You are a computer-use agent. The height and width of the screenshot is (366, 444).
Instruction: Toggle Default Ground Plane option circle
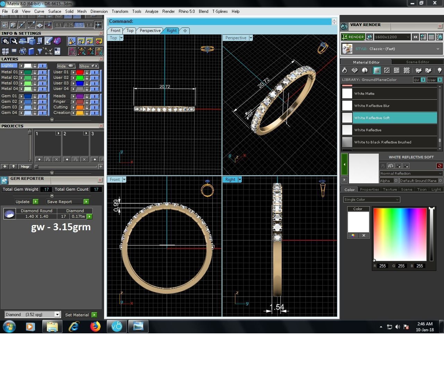click(440, 181)
